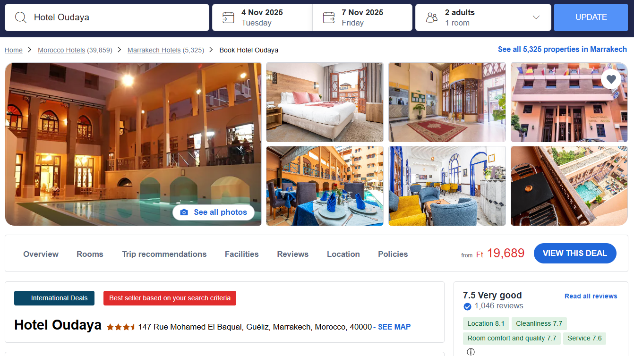Screen dimensions: 634x356
Task: Click the hotel star rating icons
Action: tap(121, 327)
